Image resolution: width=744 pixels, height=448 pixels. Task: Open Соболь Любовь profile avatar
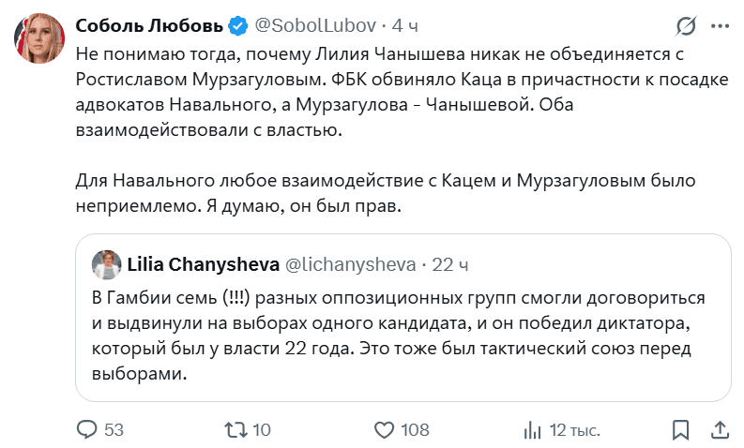click(39, 38)
